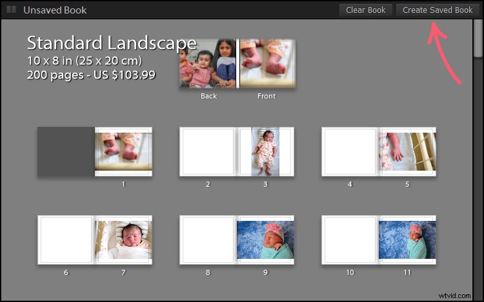
Task: Select the blank page 2
Action: [x=208, y=151]
